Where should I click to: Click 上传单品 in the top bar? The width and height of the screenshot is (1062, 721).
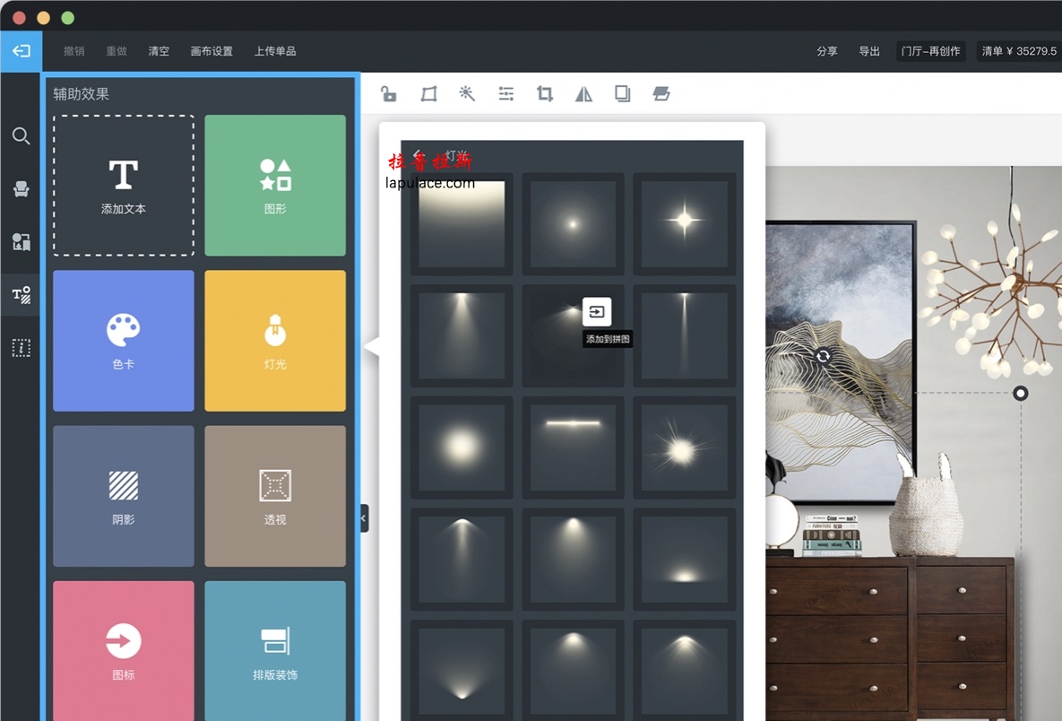(x=275, y=51)
